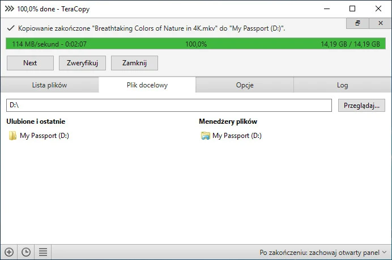
Task: Switch to the Lista plików tab
Action: tap(49, 85)
